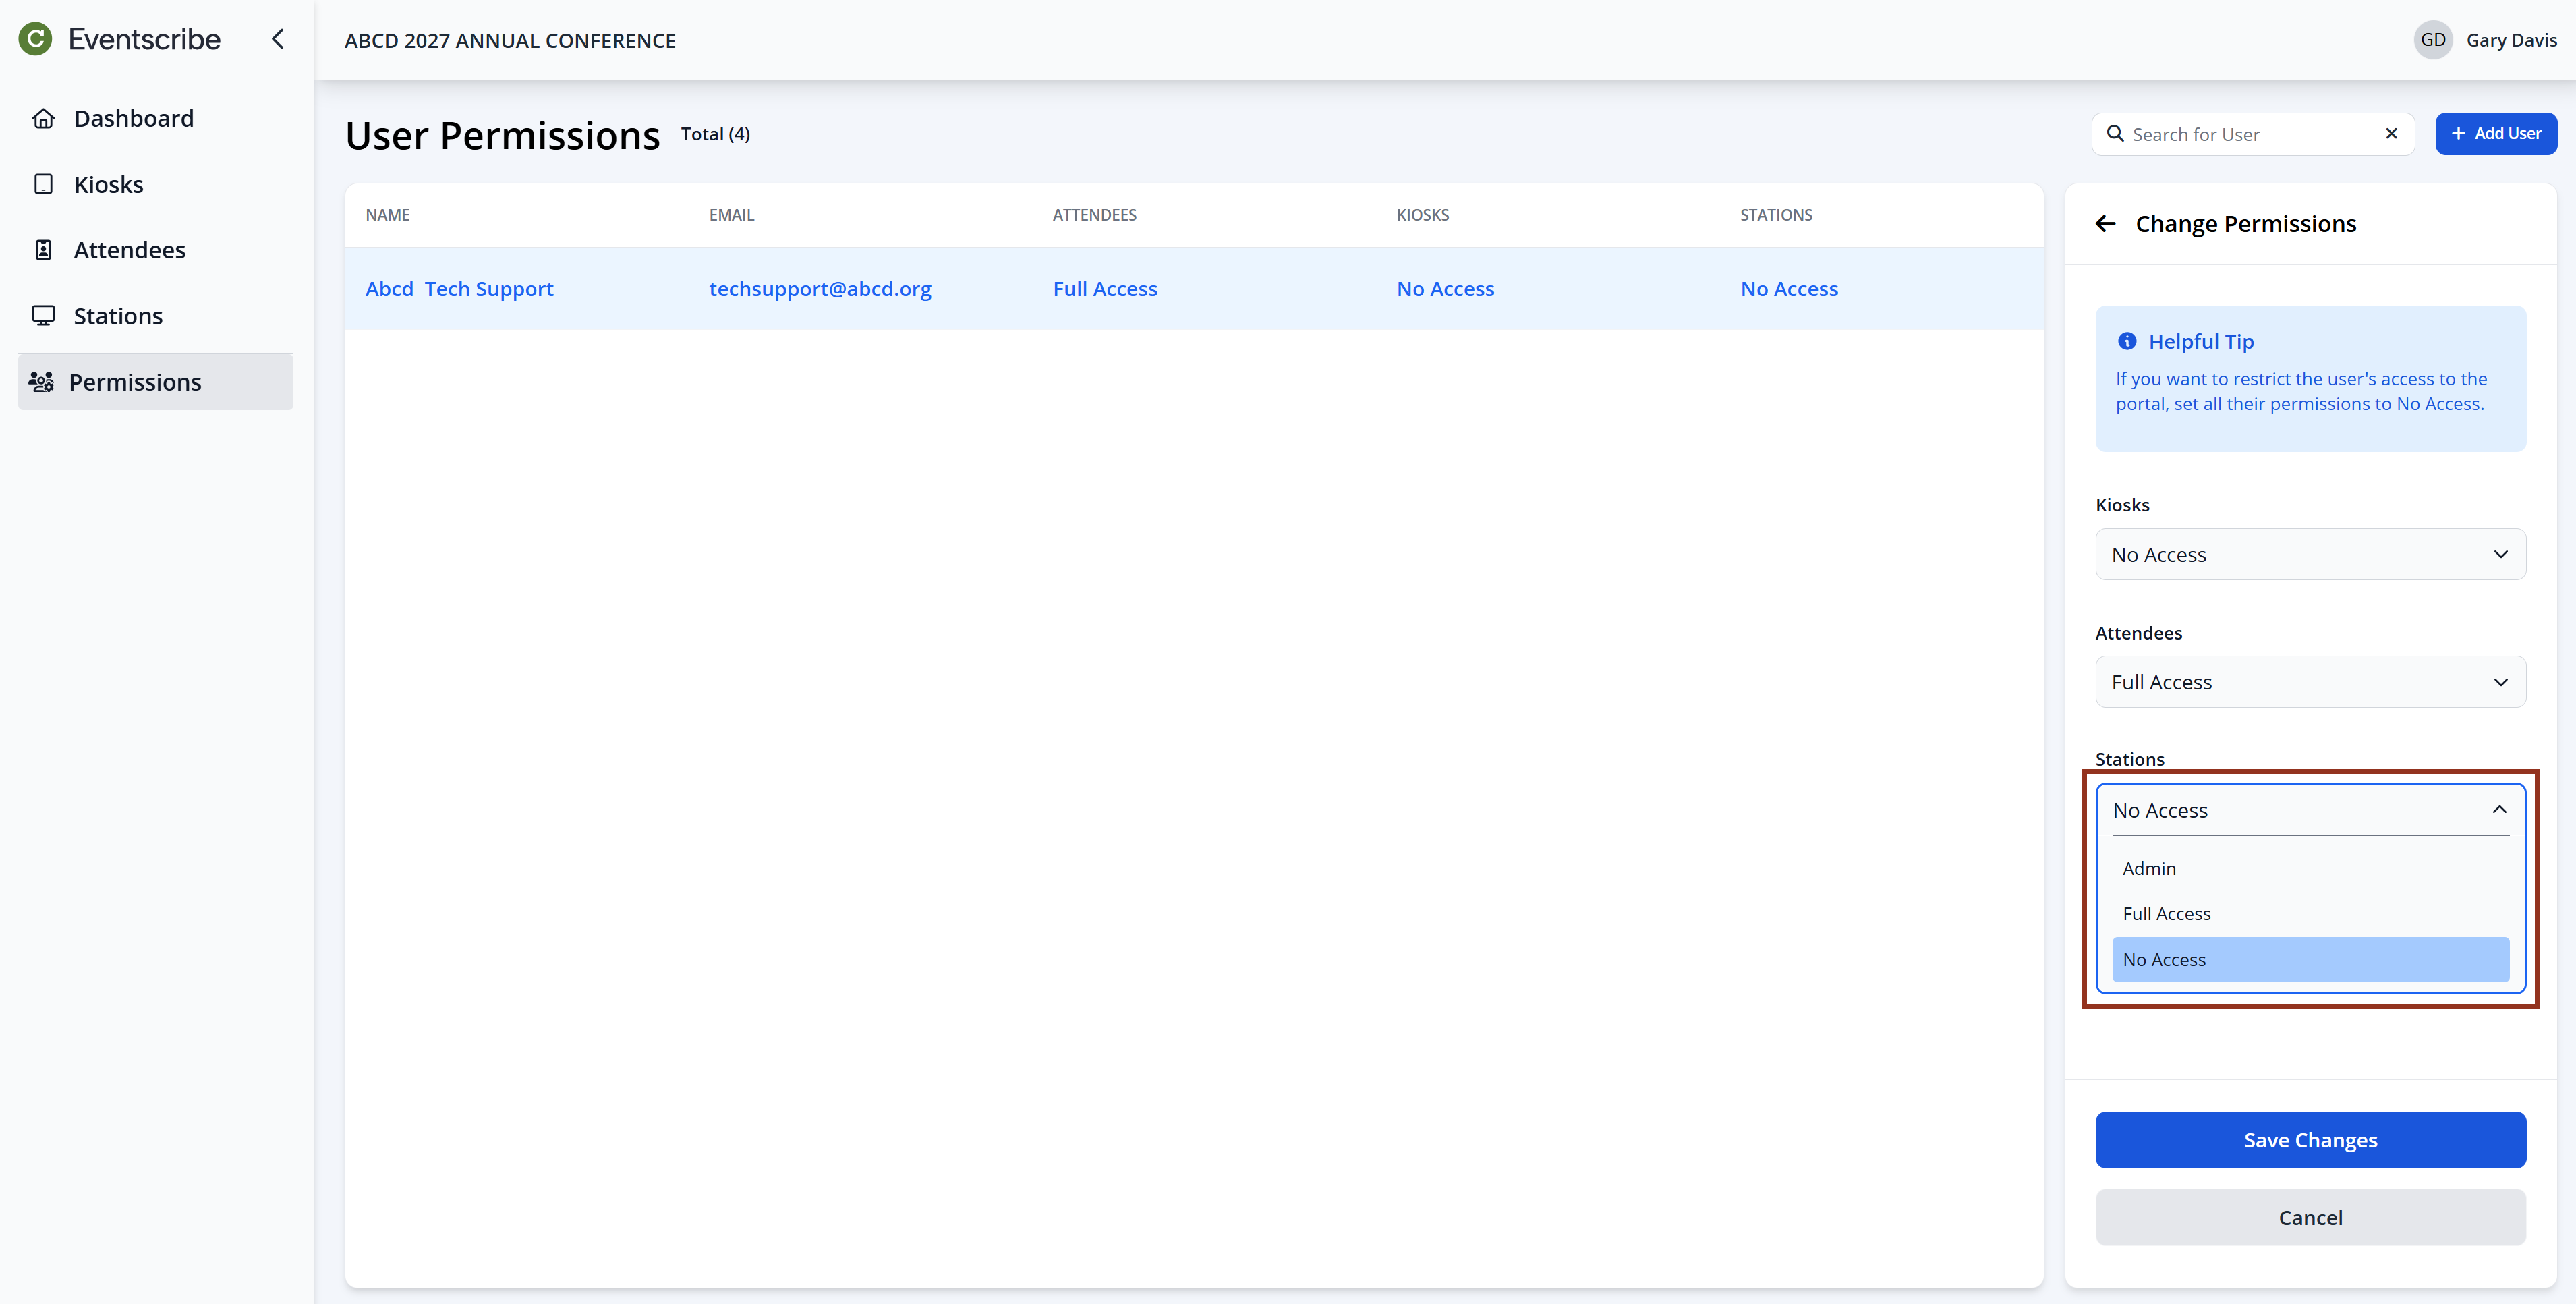
Task: Open the Attendees permission dropdown
Action: pos(2310,682)
